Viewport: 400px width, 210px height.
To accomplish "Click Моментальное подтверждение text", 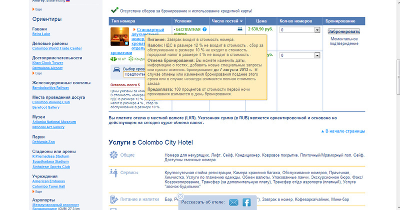I will click(344, 41).
